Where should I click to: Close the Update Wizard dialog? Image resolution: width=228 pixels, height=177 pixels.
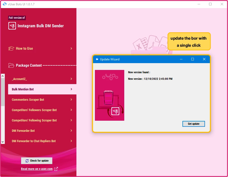pyautogui.click(x=204, y=59)
